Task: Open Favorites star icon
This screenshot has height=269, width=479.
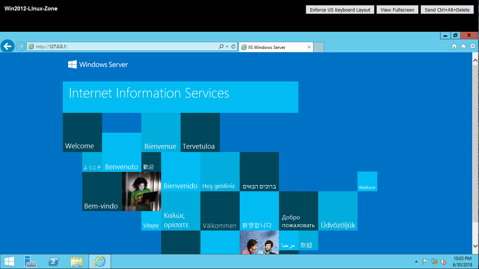Action: pyautogui.click(x=463, y=46)
